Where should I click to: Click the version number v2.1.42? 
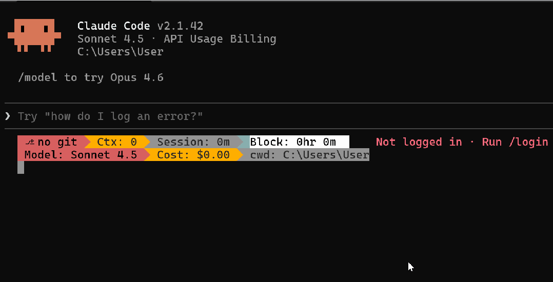pyautogui.click(x=180, y=26)
